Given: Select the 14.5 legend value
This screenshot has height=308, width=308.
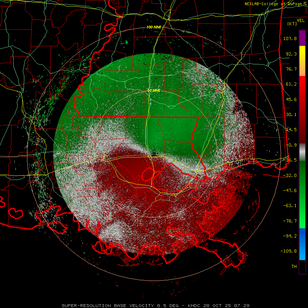Looking at the screenshot, I should tap(291, 130).
